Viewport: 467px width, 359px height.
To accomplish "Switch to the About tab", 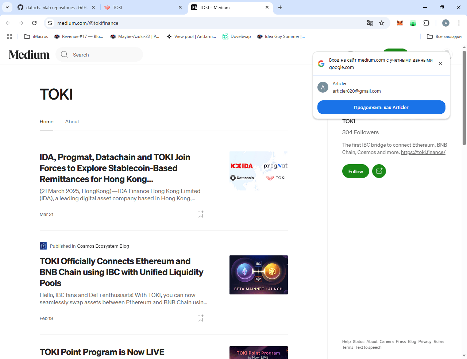I will [x=72, y=121].
